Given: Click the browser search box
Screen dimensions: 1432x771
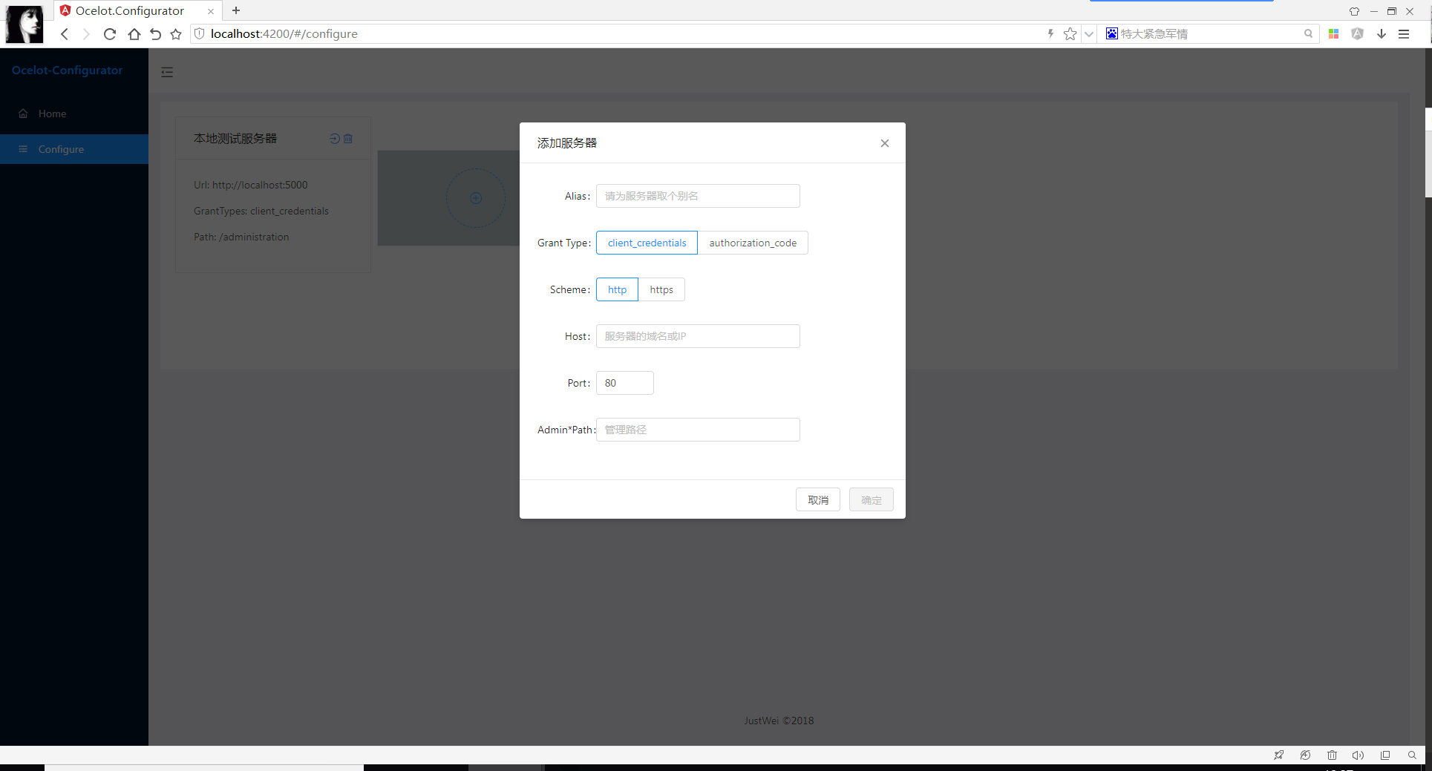Looking at the screenshot, I should pos(1210,34).
